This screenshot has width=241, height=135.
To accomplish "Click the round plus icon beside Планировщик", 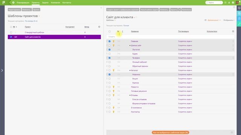I will 14,3.
